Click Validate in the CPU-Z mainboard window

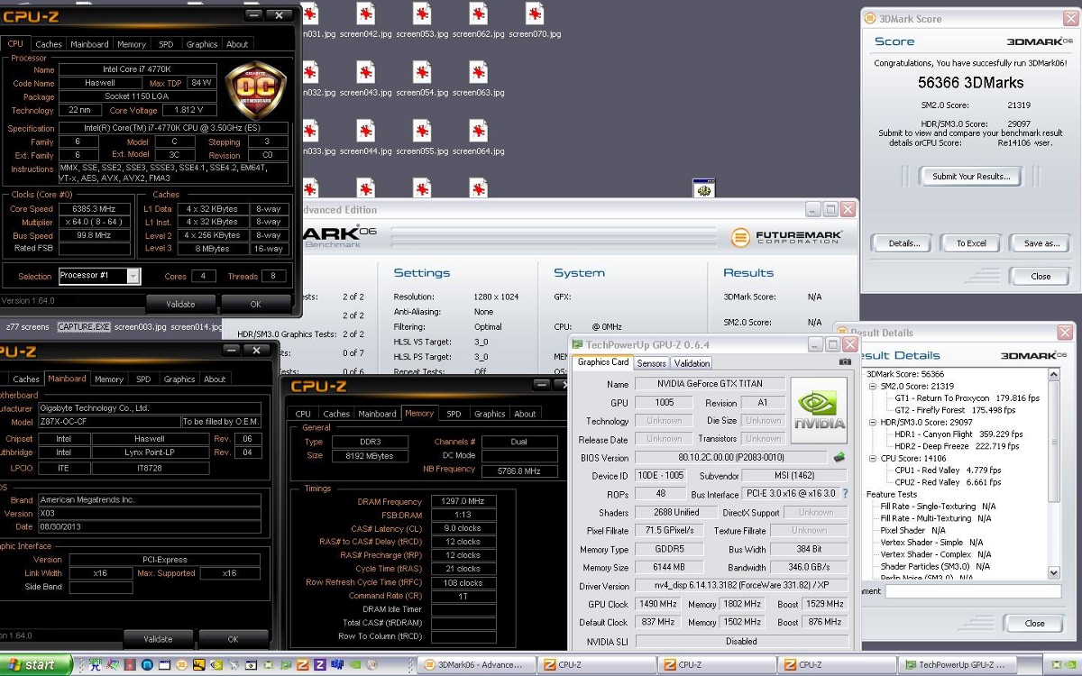pyautogui.click(x=158, y=639)
